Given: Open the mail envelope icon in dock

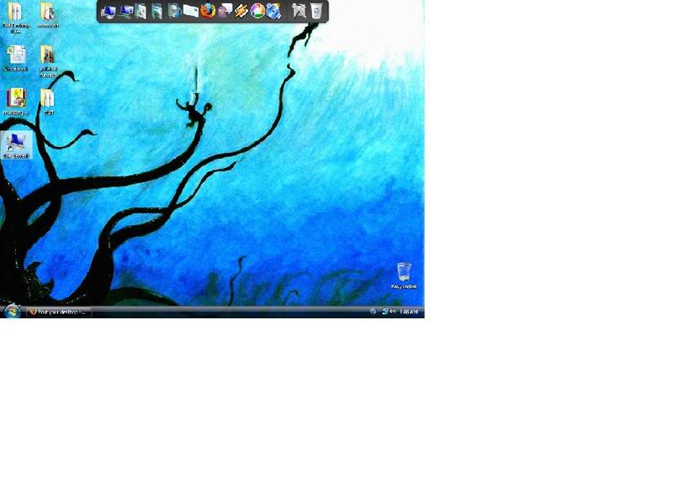Looking at the screenshot, I should coord(191,11).
